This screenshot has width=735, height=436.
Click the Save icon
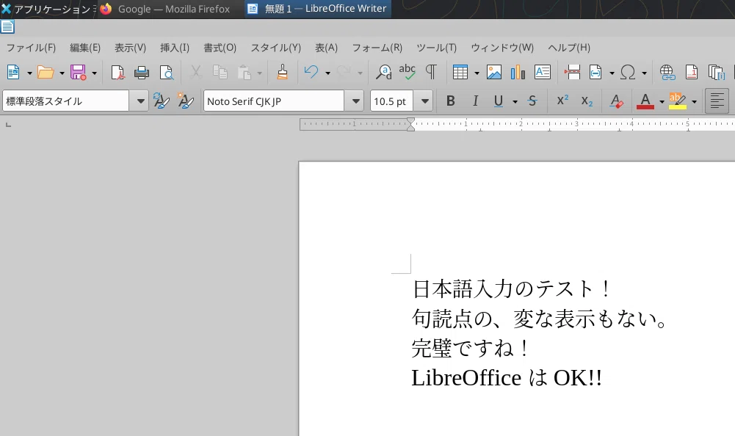click(79, 72)
